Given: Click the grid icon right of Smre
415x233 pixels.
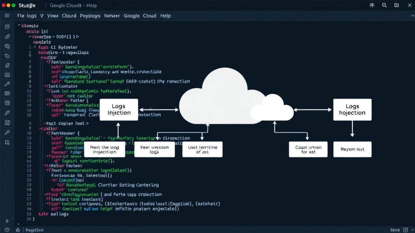Looking at the screenshot, I should [405, 230].
